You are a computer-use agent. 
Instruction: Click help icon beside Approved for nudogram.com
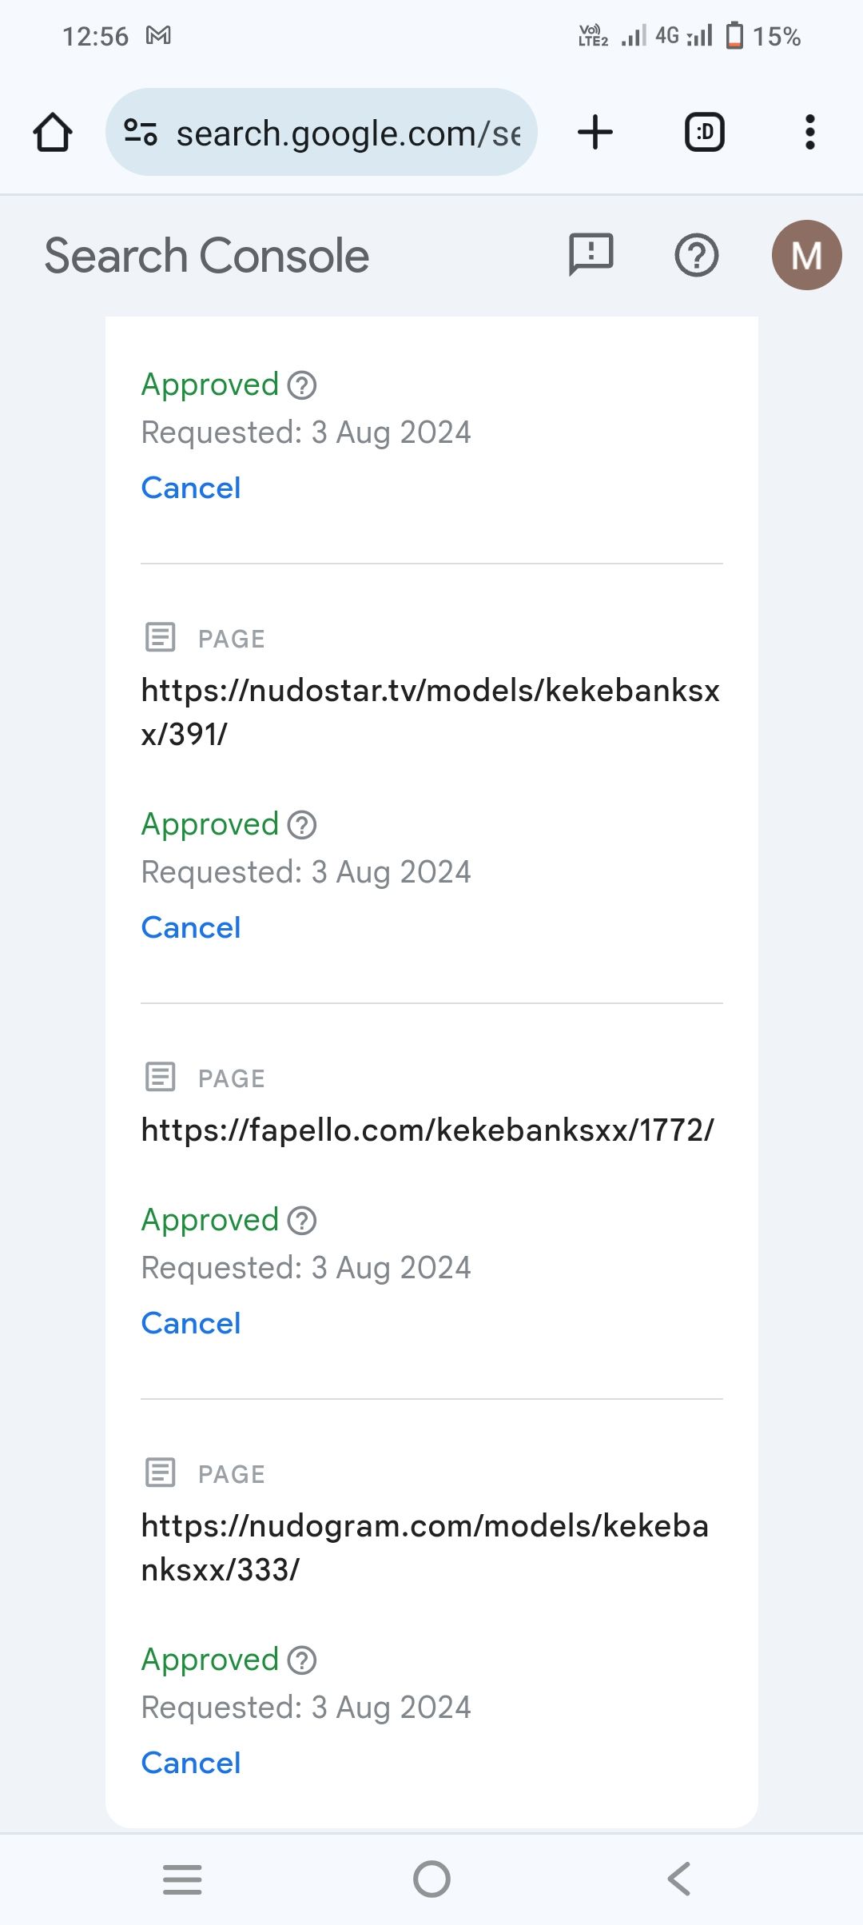tap(302, 1660)
